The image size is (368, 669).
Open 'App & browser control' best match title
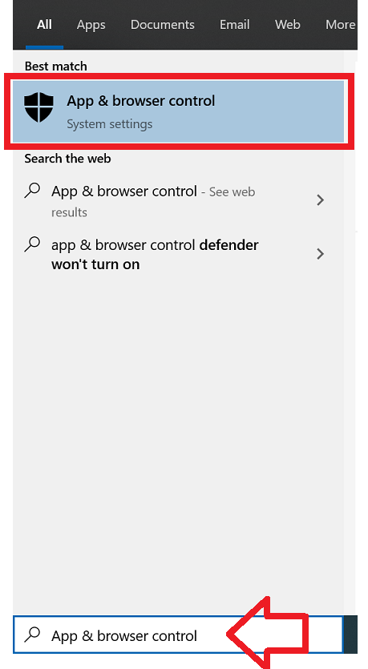coord(141,101)
